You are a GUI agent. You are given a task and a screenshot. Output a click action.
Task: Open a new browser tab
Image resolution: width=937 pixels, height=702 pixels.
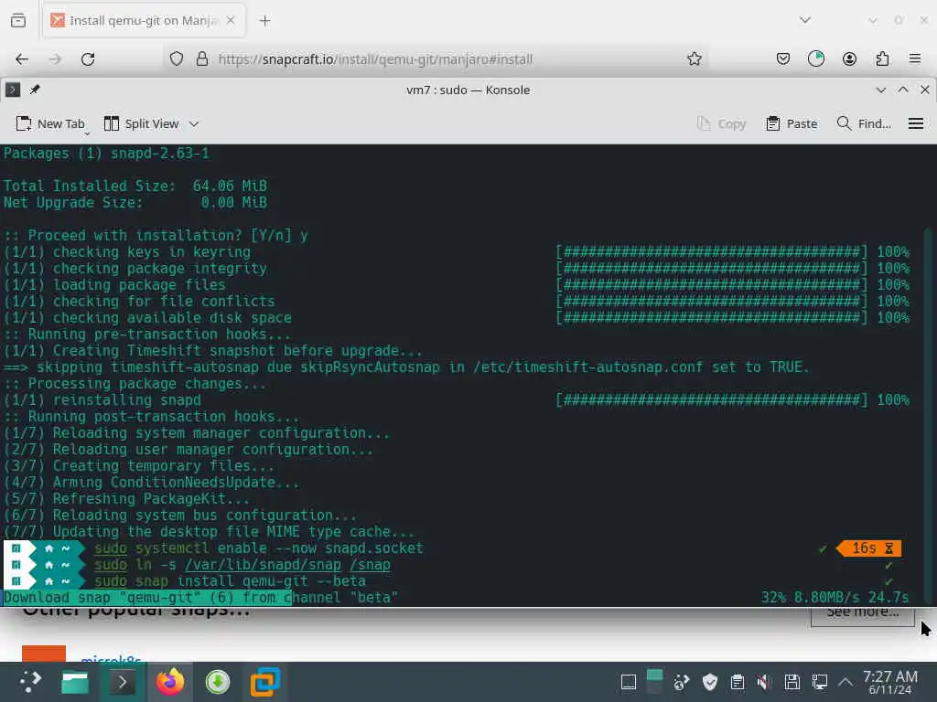click(264, 21)
